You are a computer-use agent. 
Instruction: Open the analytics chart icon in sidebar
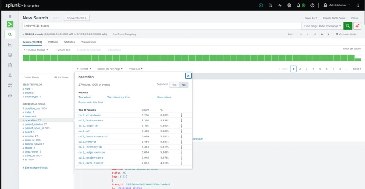[10, 45]
